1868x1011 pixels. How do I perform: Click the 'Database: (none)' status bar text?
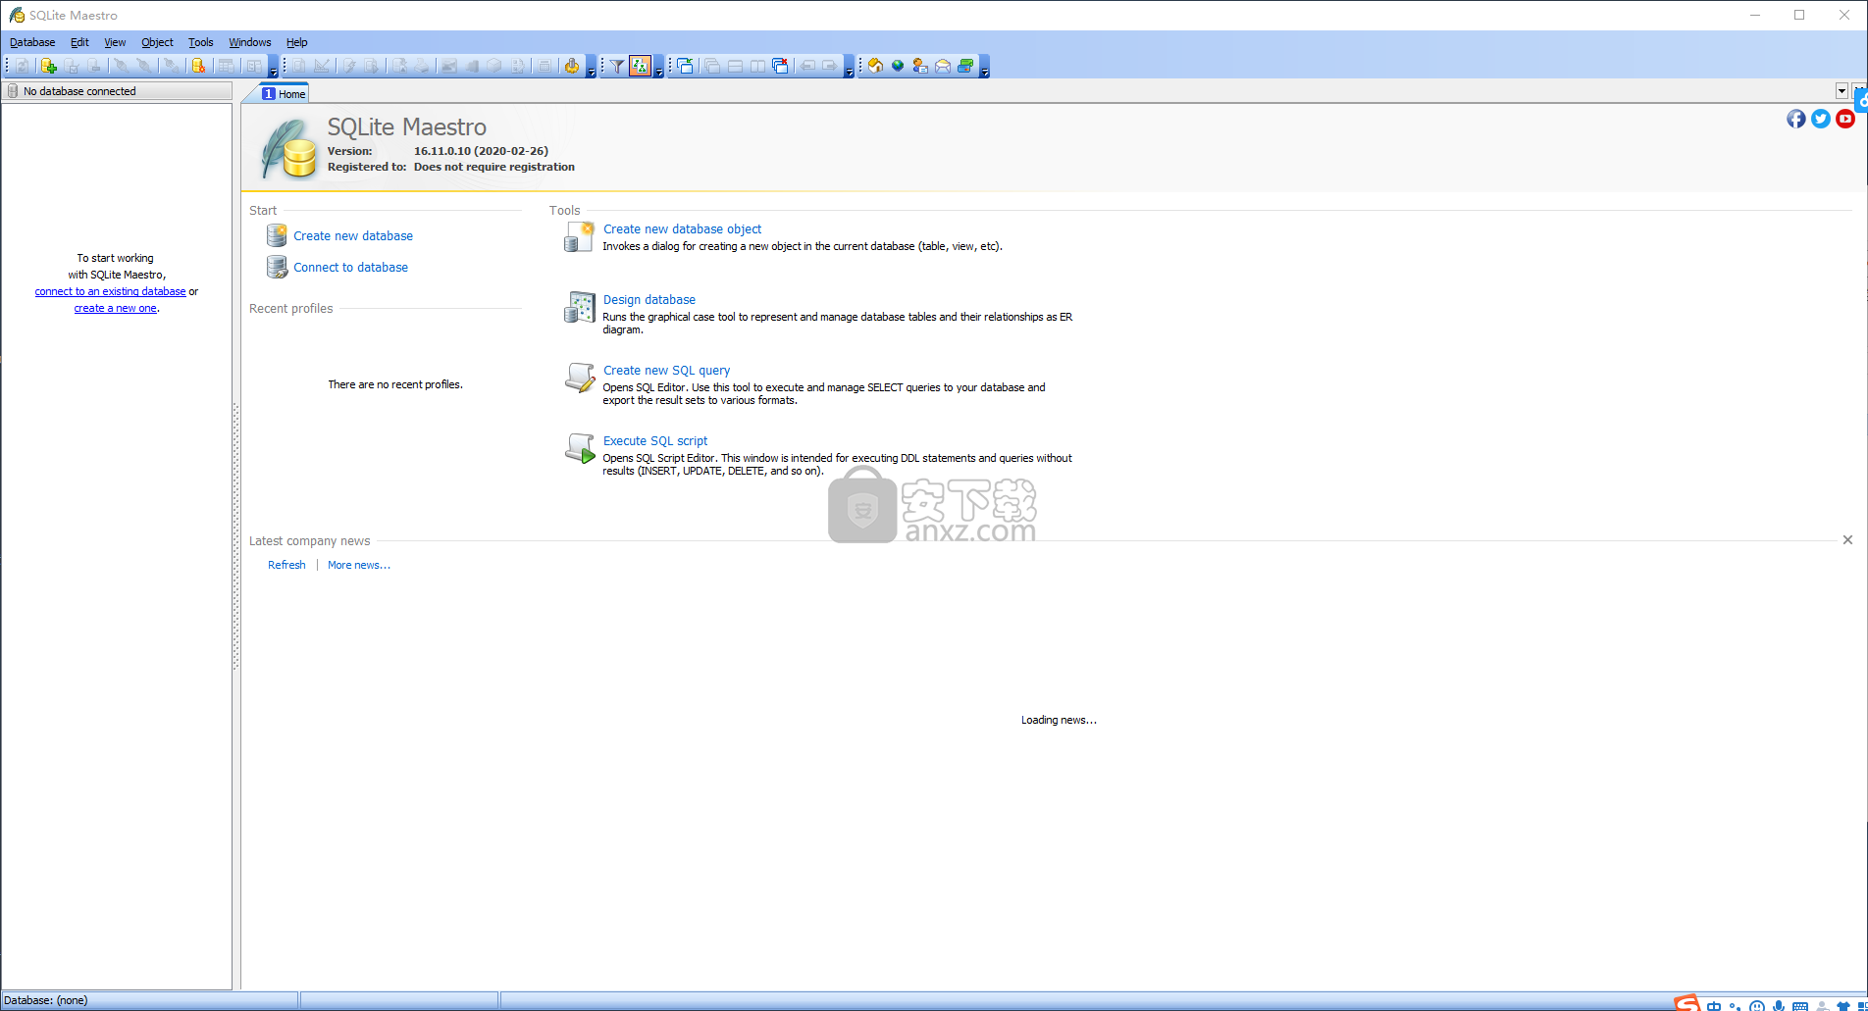(45, 1000)
